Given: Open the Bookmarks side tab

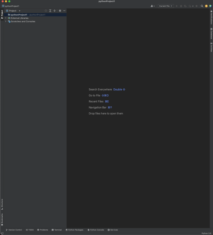Looking at the screenshot, I should point(2,220).
